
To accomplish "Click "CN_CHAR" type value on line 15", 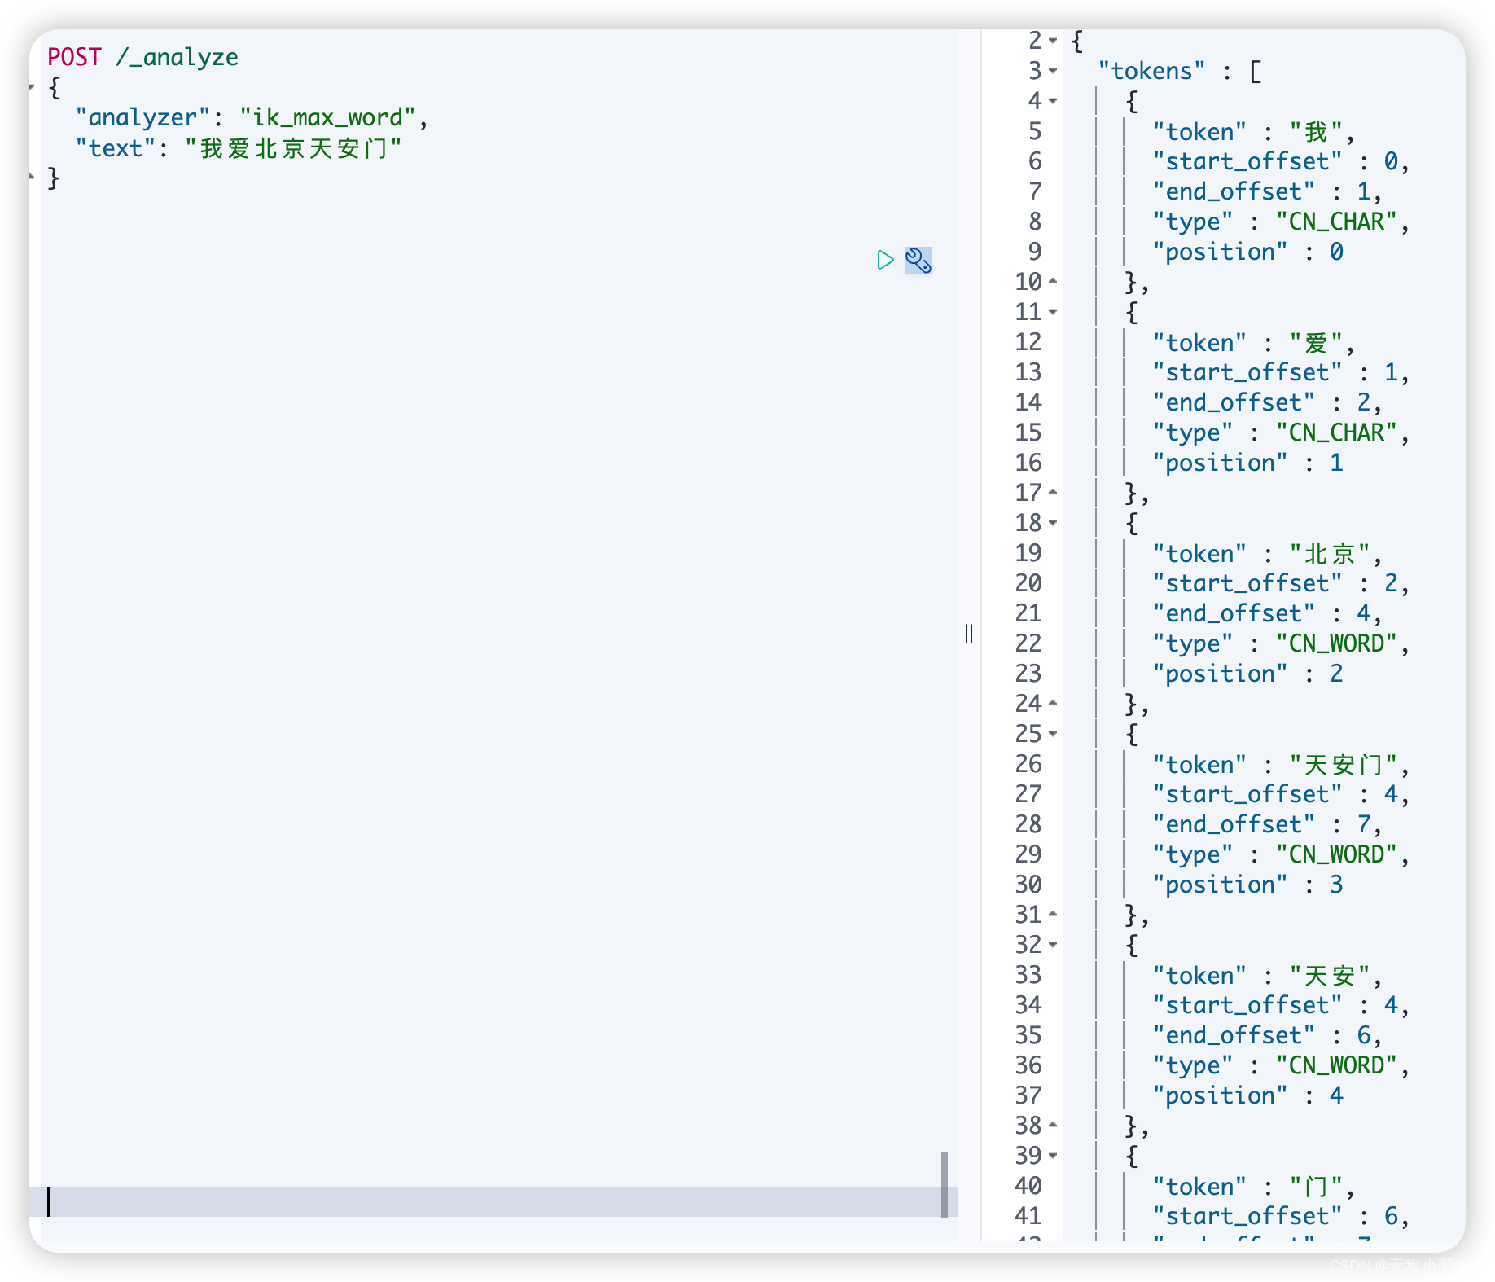I will pos(1337,432).
